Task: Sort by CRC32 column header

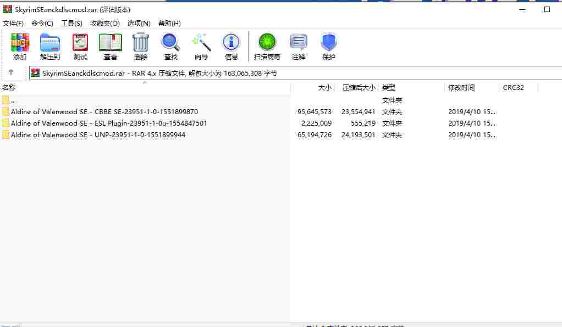Action: pos(518,88)
